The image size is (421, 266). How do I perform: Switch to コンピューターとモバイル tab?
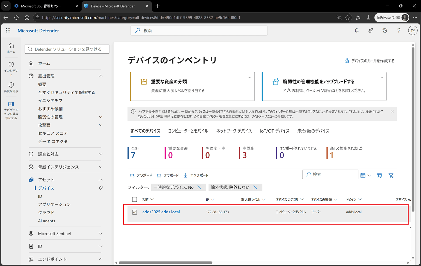coord(188,131)
